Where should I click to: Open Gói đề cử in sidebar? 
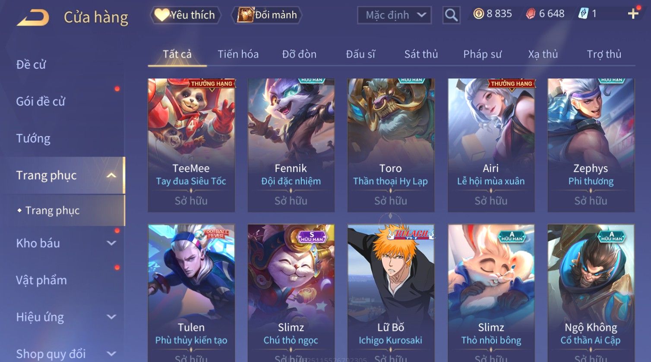tap(41, 101)
